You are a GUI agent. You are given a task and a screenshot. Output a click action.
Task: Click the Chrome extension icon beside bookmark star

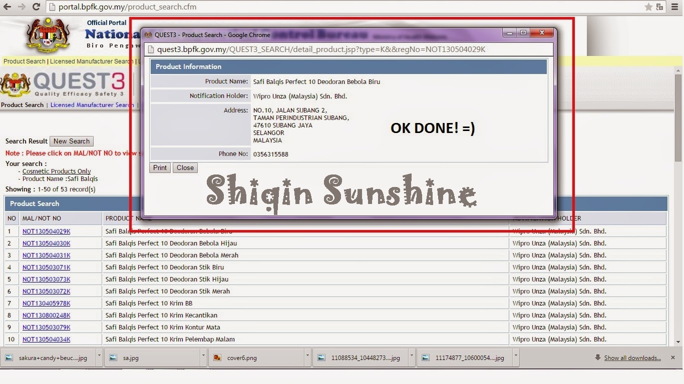pos(660,7)
